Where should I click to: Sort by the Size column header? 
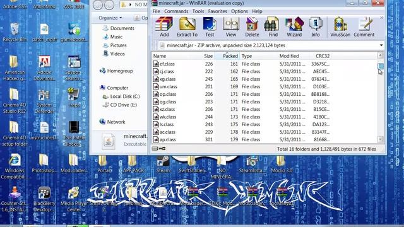(x=208, y=56)
